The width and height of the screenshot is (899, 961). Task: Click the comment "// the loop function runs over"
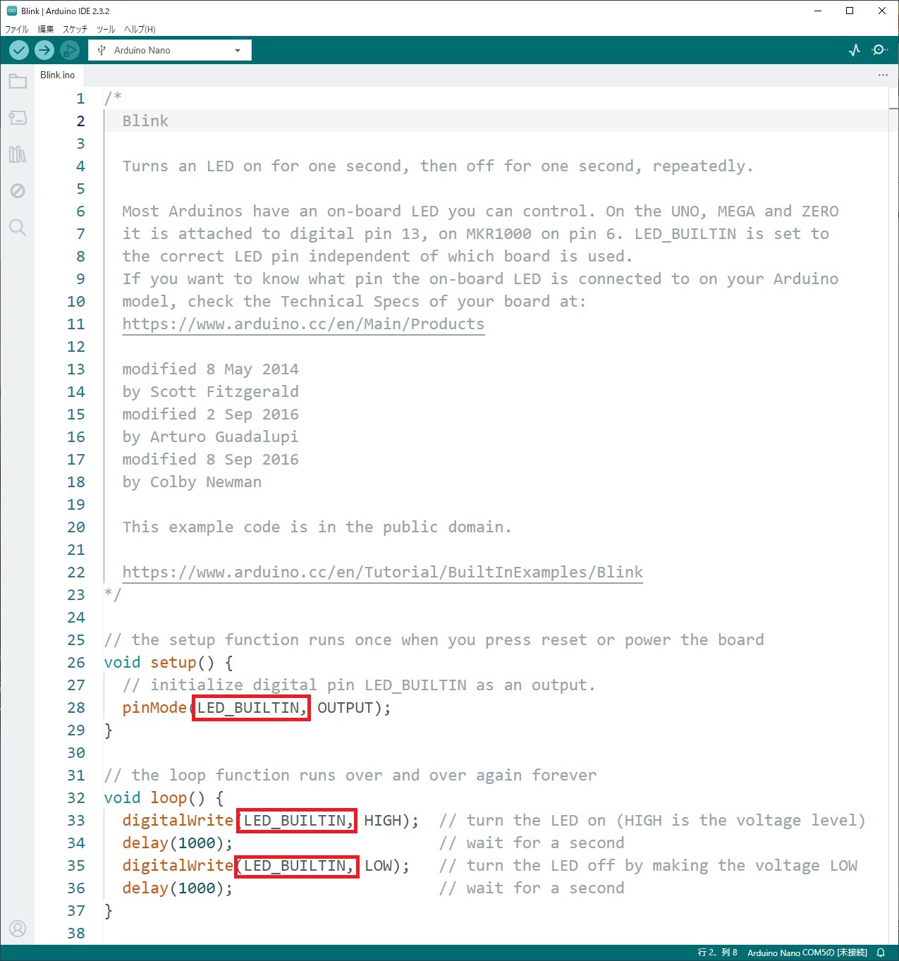coord(350,776)
